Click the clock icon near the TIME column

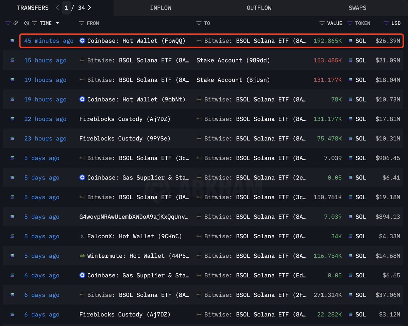[x=27, y=23]
